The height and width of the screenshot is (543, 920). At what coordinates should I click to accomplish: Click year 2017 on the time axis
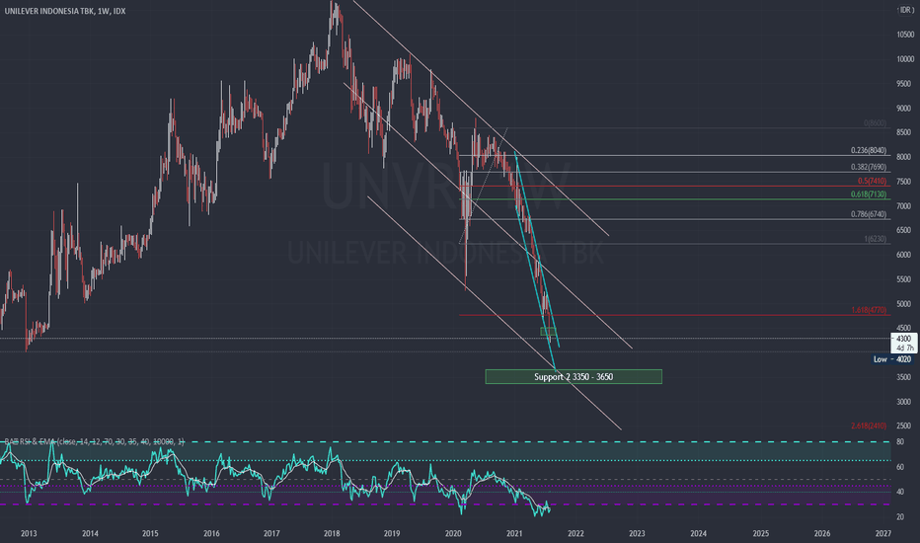click(x=271, y=533)
